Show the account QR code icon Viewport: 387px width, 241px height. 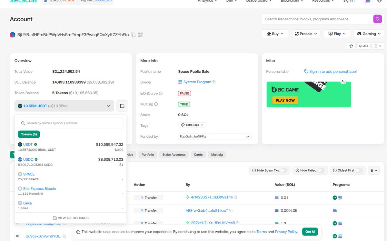tap(140, 35)
